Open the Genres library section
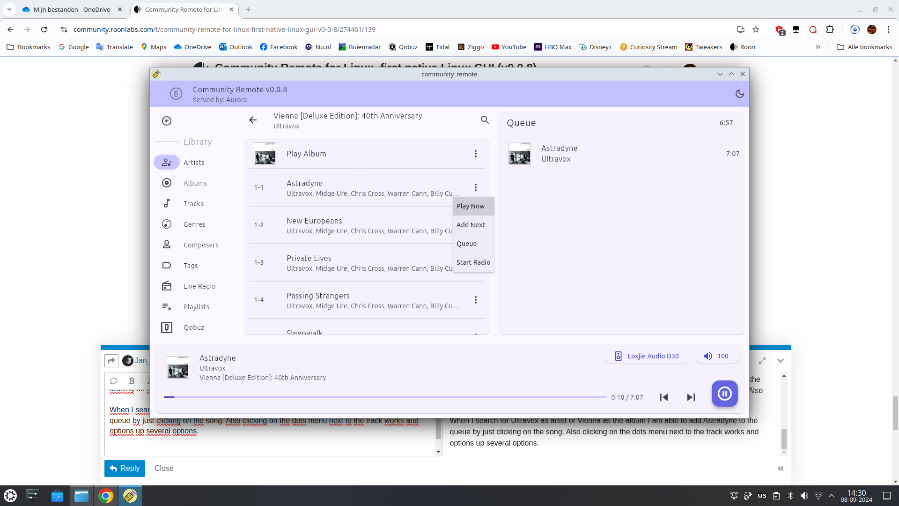The width and height of the screenshot is (899, 506). (x=194, y=224)
